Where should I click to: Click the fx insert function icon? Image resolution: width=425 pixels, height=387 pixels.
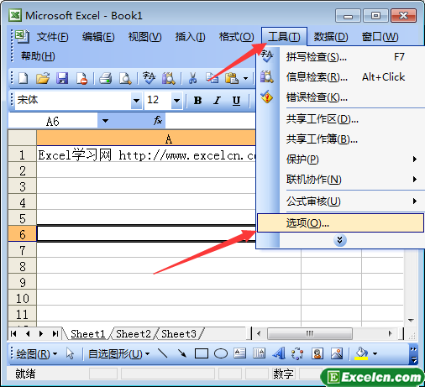158,121
